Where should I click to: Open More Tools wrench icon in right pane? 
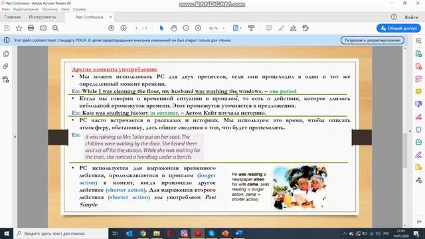coord(418,180)
